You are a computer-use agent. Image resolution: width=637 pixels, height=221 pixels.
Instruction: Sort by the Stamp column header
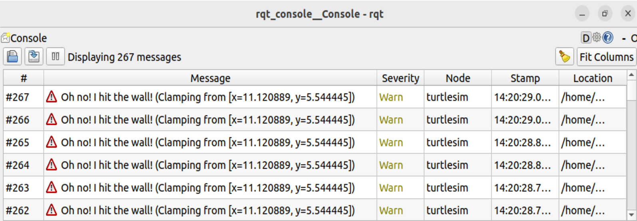(525, 78)
